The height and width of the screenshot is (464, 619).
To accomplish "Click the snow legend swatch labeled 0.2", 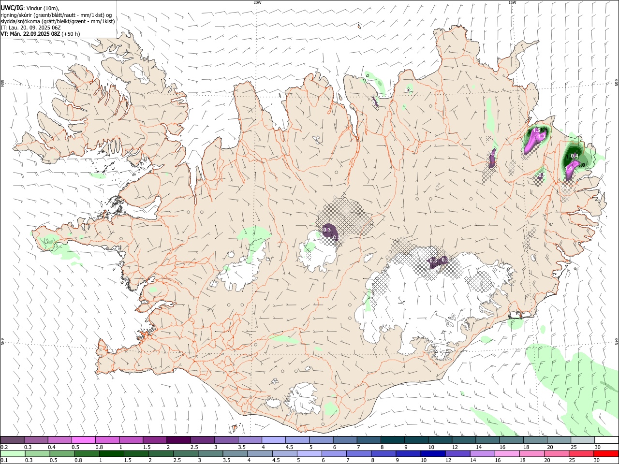I will pos(12,440).
